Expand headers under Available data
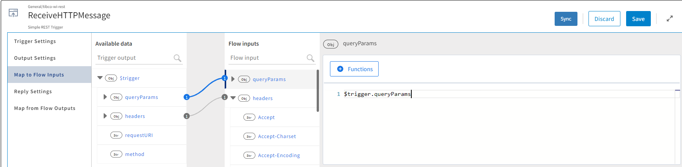The image size is (682, 167). click(x=105, y=116)
